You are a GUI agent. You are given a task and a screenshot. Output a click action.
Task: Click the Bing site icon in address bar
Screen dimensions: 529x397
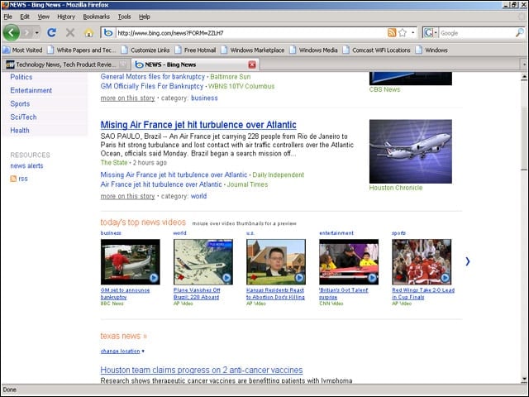pos(108,33)
